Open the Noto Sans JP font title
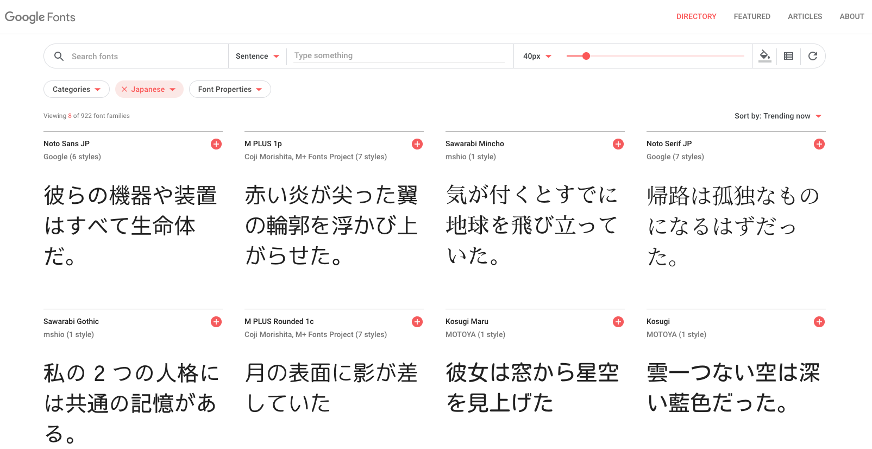The image size is (872, 449). point(66,144)
